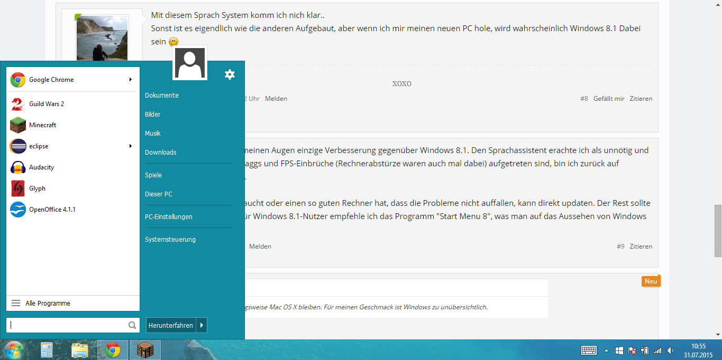This screenshot has height=360, width=722.
Task: Open File Explorer from the taskbar
Action: (80, 350)
